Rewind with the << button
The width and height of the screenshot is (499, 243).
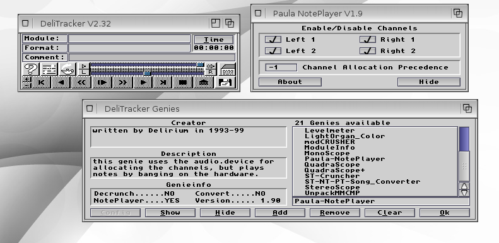pyautogui.click(x=81, y=83)
